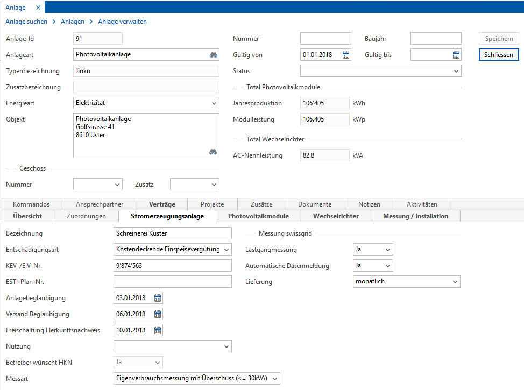
Task: Open the Geschoss Nummer dropdown
Action: [117, 185]
